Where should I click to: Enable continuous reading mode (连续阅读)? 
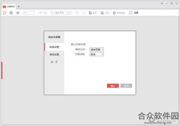[x=119, y=13]
